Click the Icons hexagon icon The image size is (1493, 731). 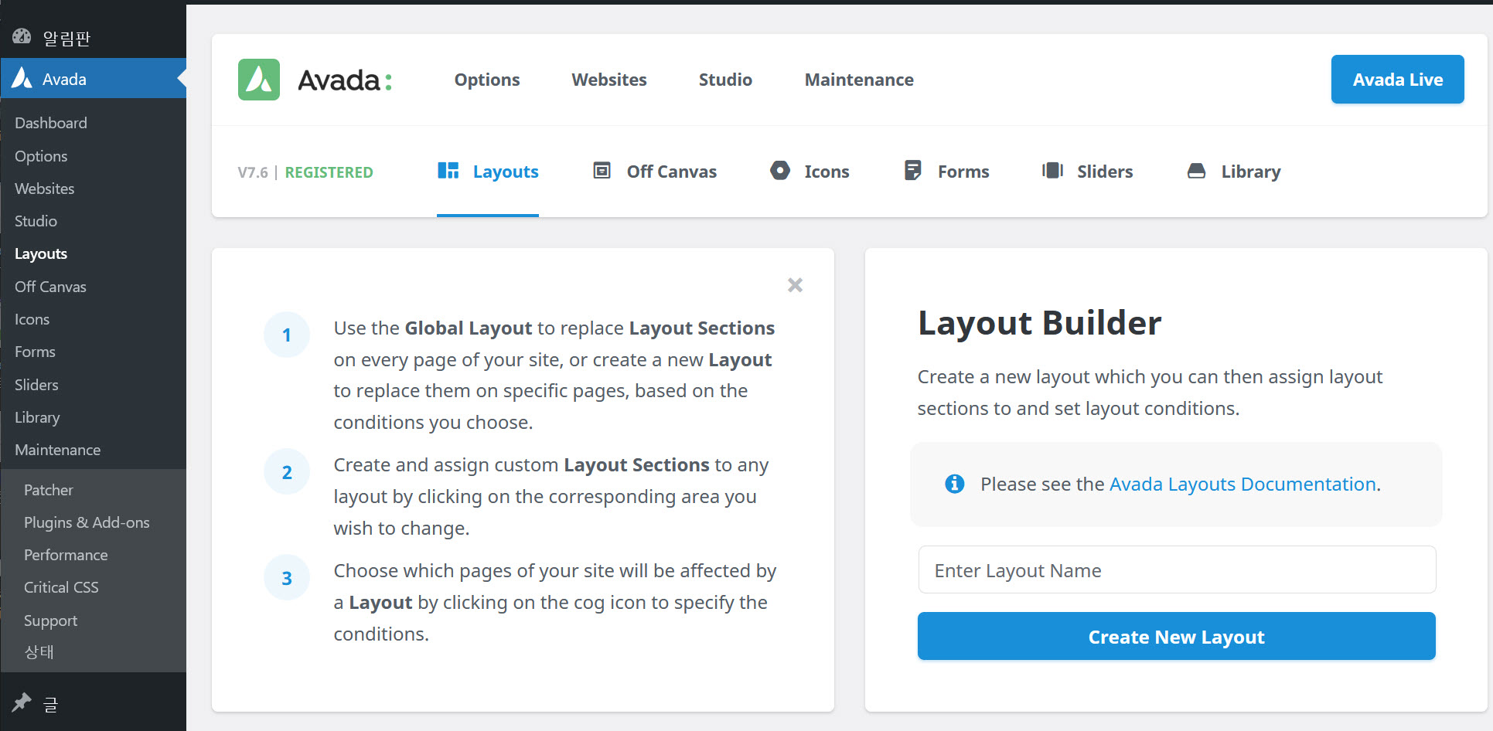click(x=780, y=171)
